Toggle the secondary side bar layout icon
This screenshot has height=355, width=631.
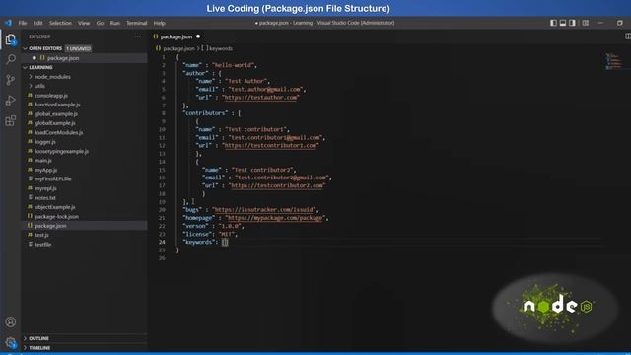coord(572,23)
